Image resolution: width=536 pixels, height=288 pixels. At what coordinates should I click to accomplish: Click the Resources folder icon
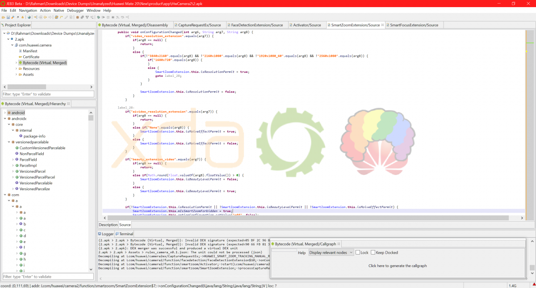pos(20,68)
